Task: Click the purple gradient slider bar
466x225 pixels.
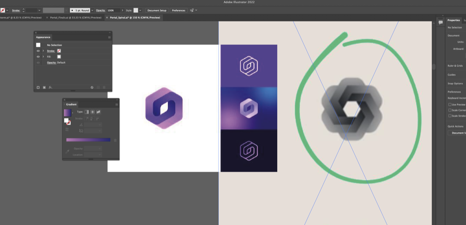Action: (88, 140)
